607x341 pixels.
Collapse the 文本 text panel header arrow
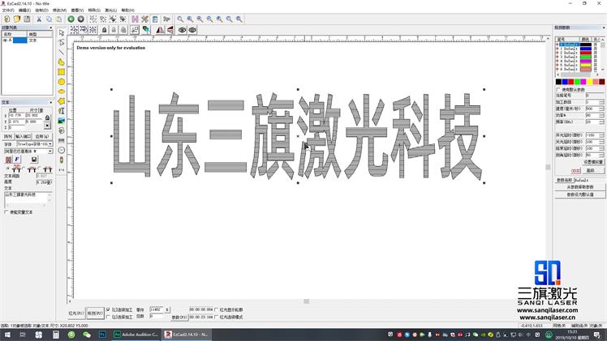pos(50,102)
